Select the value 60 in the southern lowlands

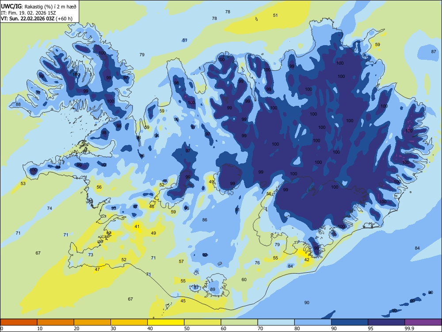point(244,279)
